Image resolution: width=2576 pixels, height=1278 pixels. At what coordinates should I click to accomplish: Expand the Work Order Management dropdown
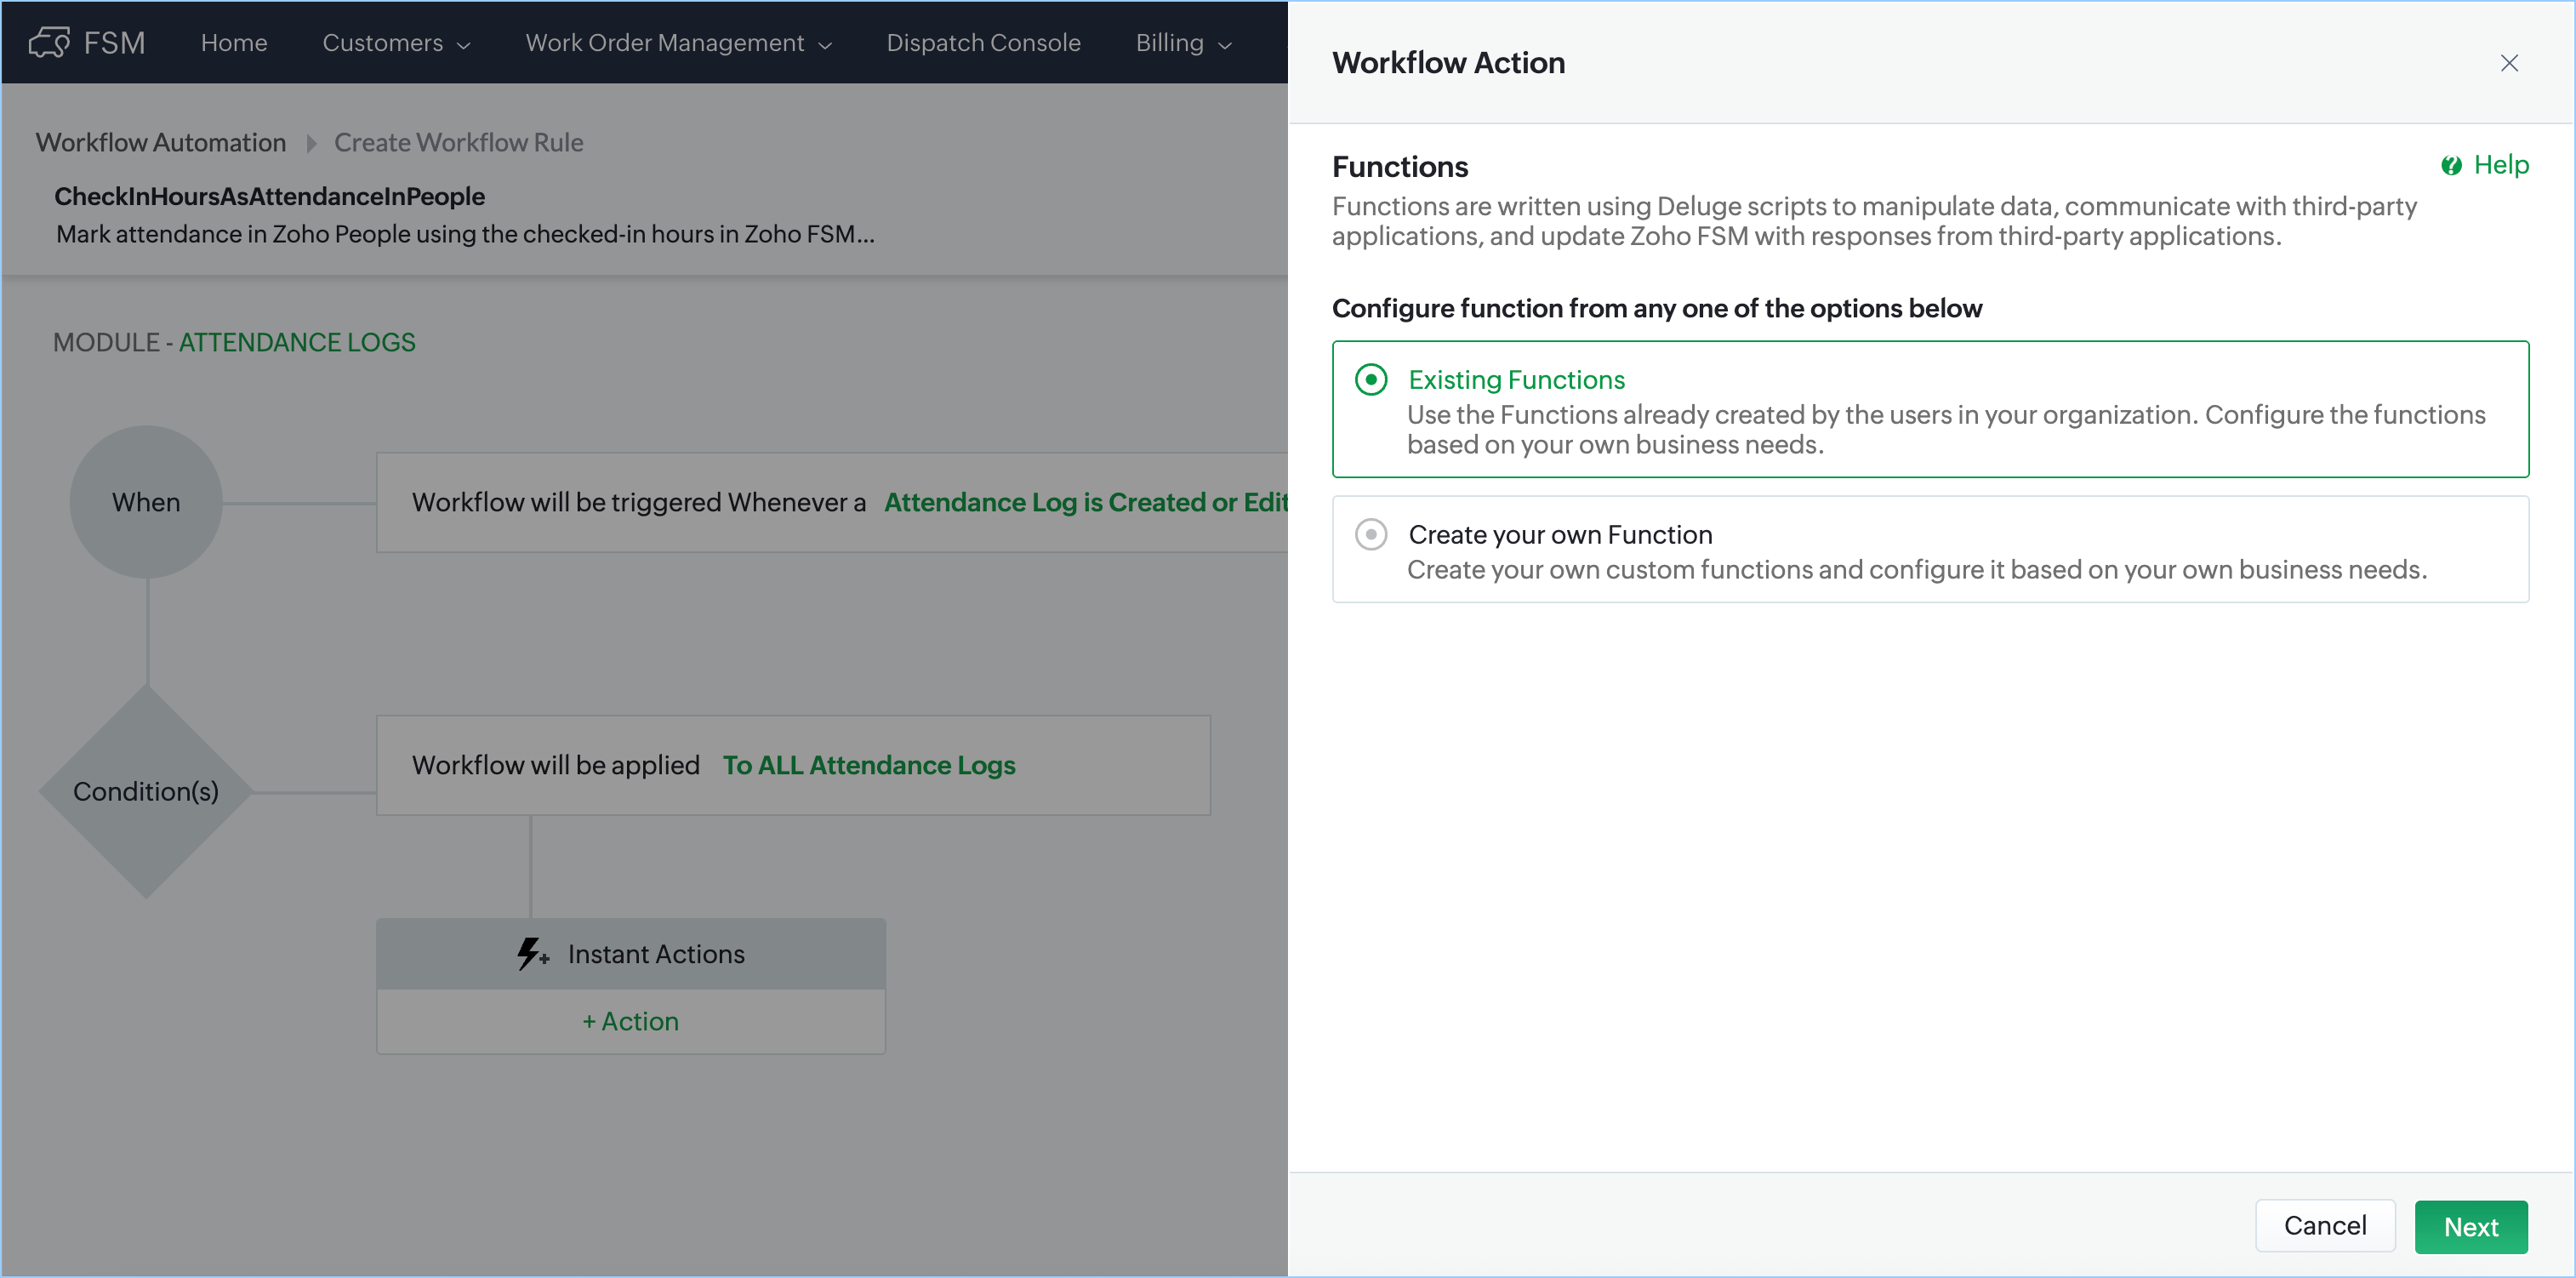point(678,43)
